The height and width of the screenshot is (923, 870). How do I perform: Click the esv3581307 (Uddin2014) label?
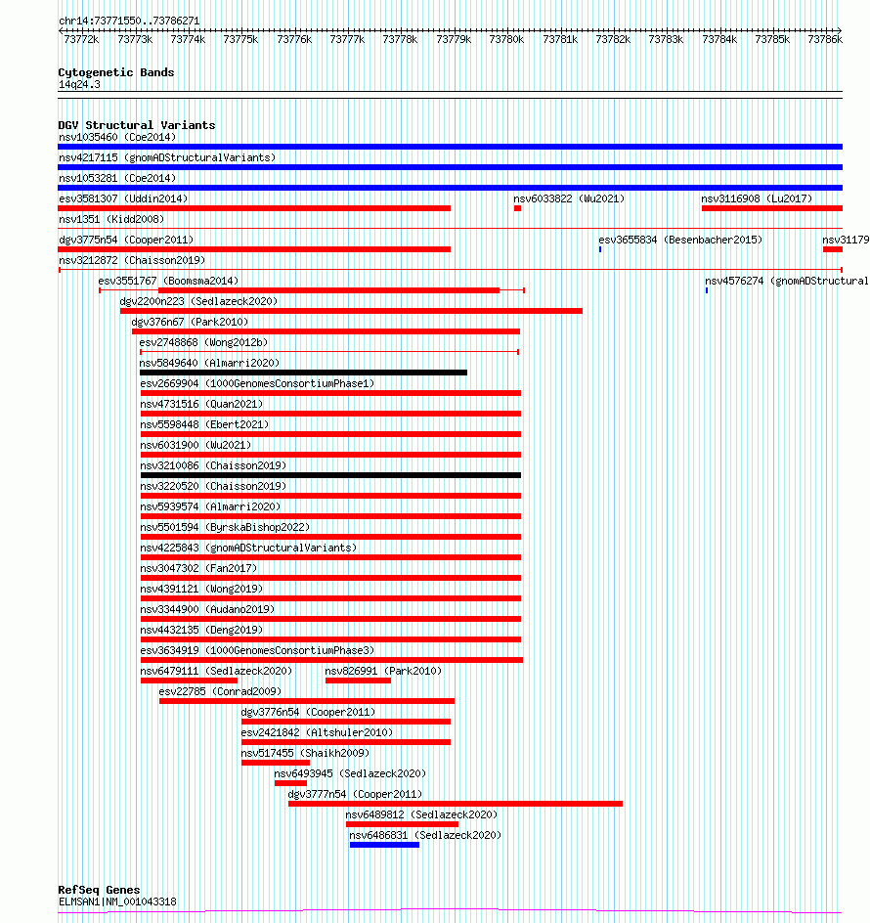[123, 198]
